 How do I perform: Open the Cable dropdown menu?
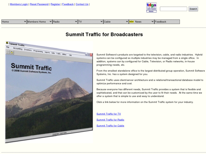tap(116, 22)
